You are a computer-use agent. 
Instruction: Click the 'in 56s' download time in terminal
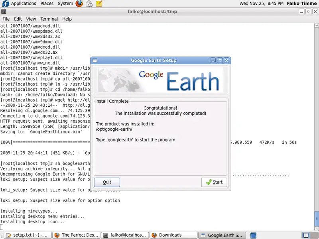[289, 142]
